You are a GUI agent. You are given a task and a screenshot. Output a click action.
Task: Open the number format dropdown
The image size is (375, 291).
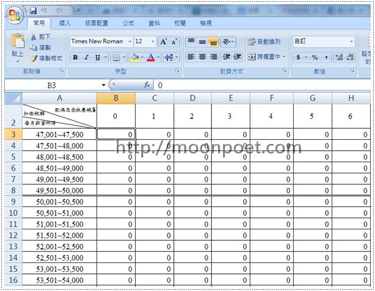[351, 41]
